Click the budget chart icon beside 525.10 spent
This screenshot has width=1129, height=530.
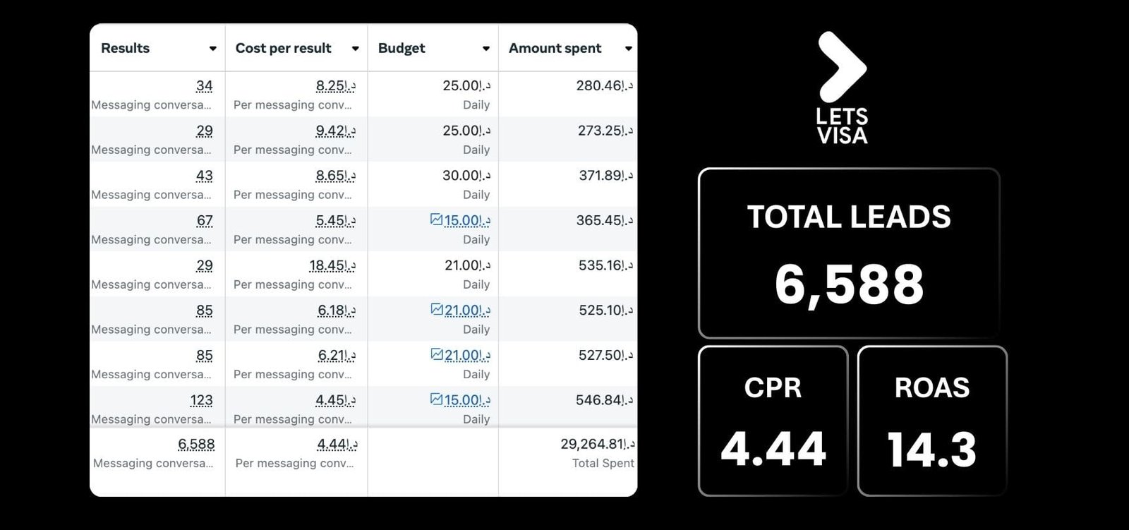pos(436,310)
